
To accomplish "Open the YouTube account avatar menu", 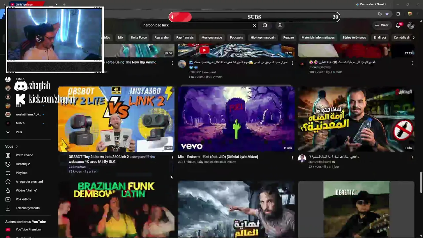I will pos(411,25).
